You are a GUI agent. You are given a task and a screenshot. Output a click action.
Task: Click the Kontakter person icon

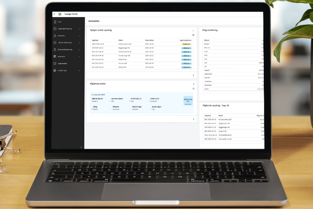(55, 36)
